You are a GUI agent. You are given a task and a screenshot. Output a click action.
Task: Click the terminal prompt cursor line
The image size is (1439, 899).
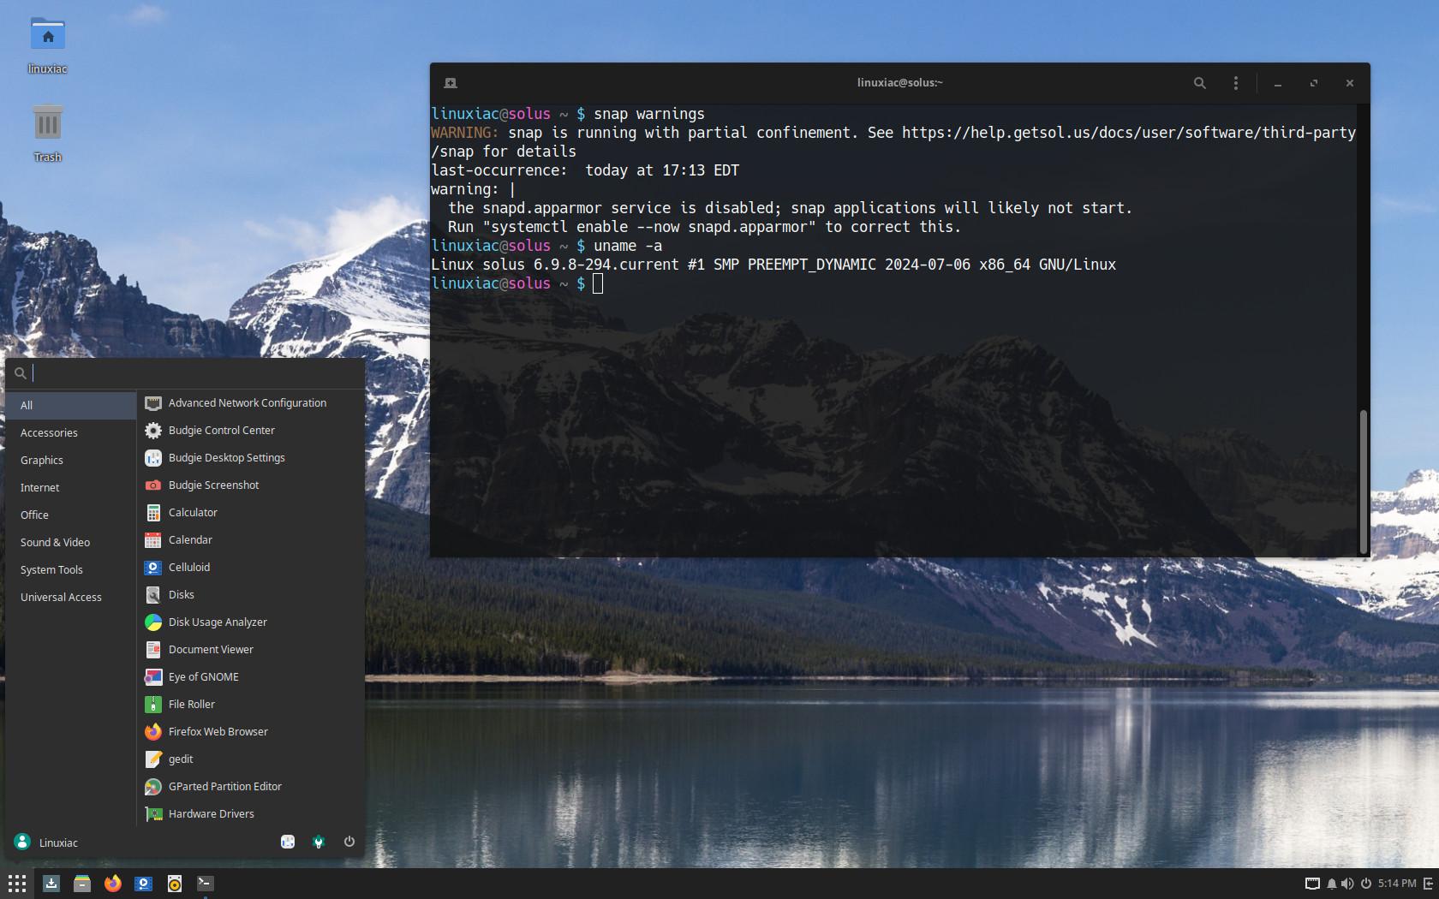[517, 283]
